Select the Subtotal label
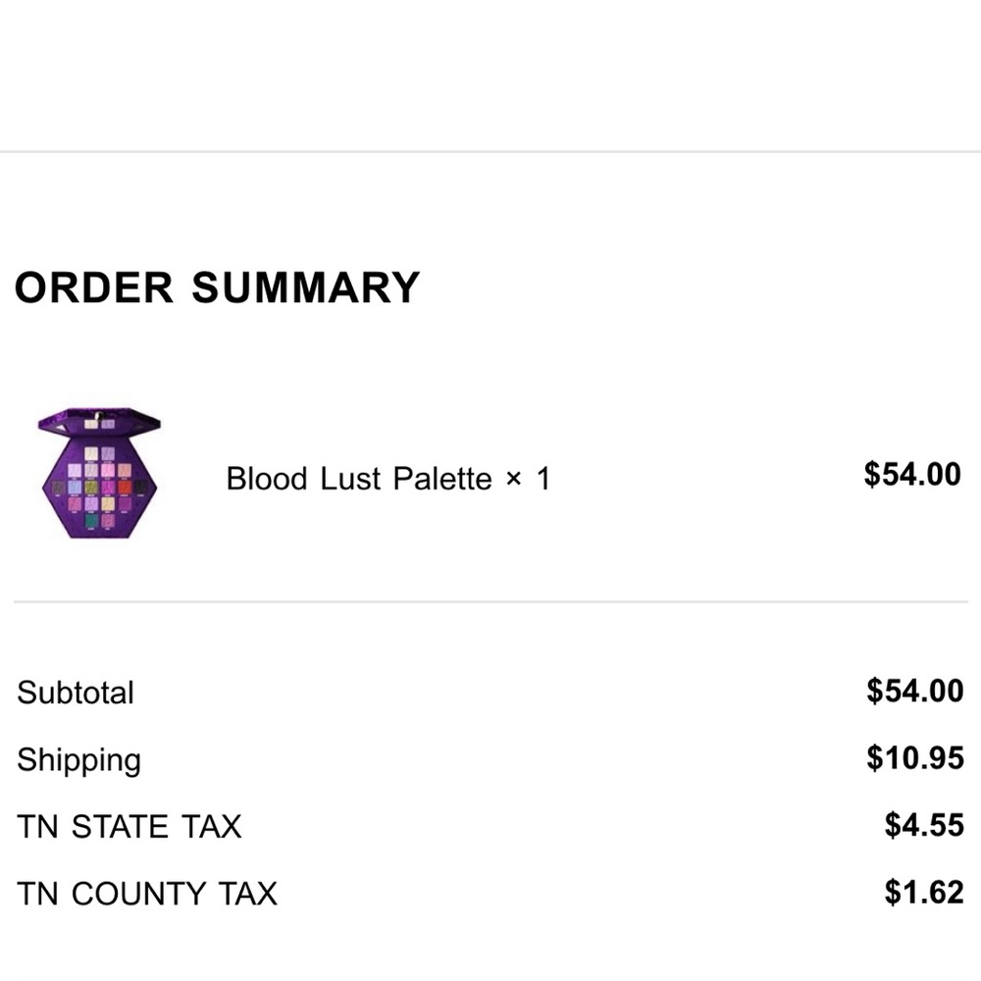The image size is (981, 981). [76, 693]
